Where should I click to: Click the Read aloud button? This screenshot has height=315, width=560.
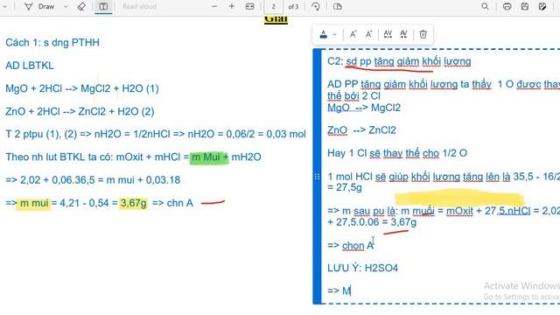coord(139,6)
